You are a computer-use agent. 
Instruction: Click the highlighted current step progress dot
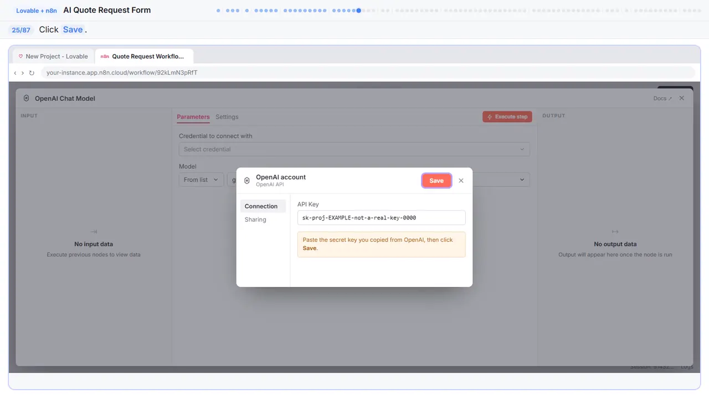click(x=359, y=10)
